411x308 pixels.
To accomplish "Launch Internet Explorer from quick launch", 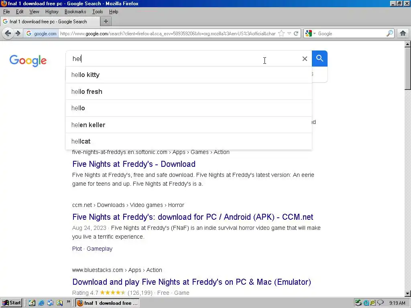I will point(41,303).
